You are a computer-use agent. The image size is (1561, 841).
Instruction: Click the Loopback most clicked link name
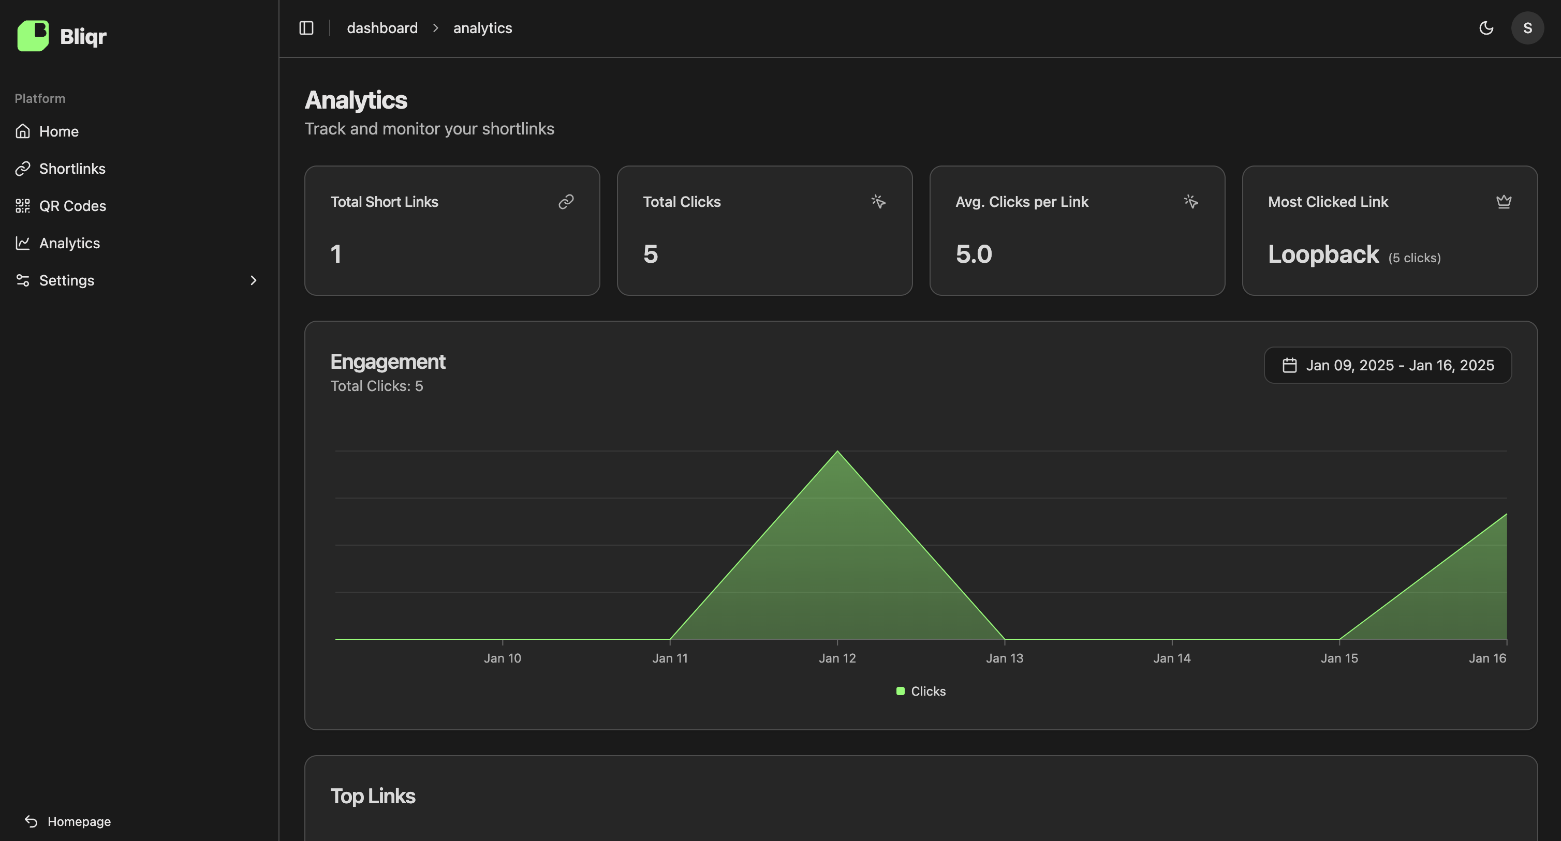click(x=1323, y=254)
